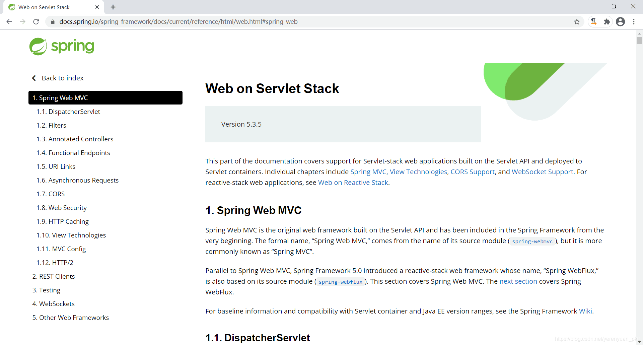Close the Web on Servlet Stack tab

(97, 7)
